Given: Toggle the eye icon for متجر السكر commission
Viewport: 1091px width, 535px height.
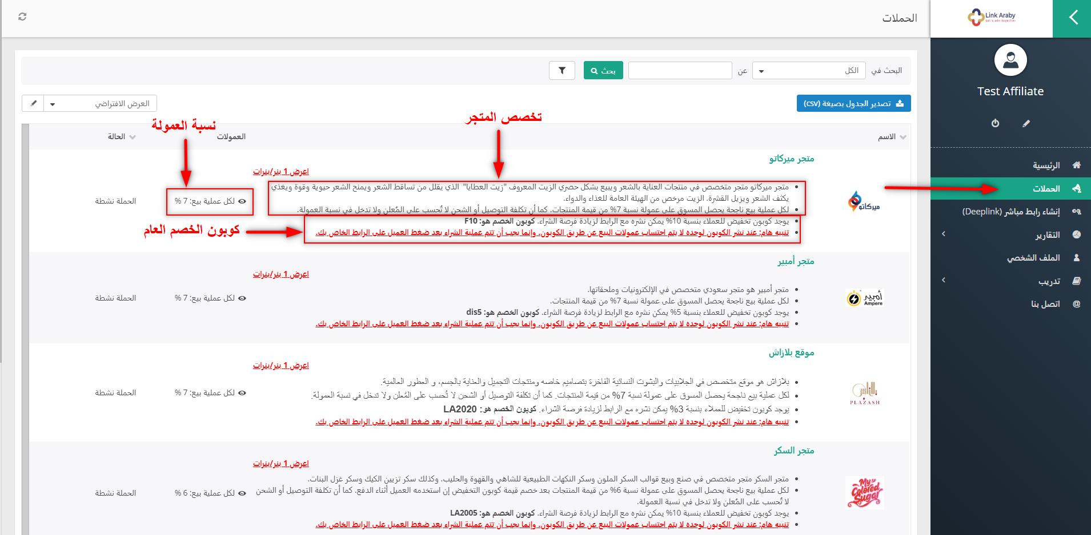Looking at the screenshot, I should [242, 493].
